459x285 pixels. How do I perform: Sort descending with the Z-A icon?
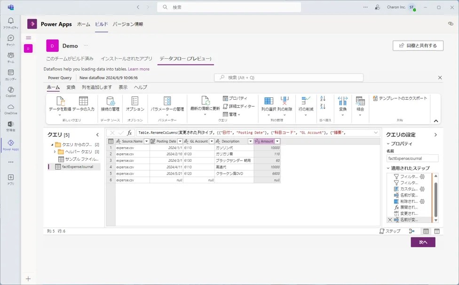(x=323, y=106)
